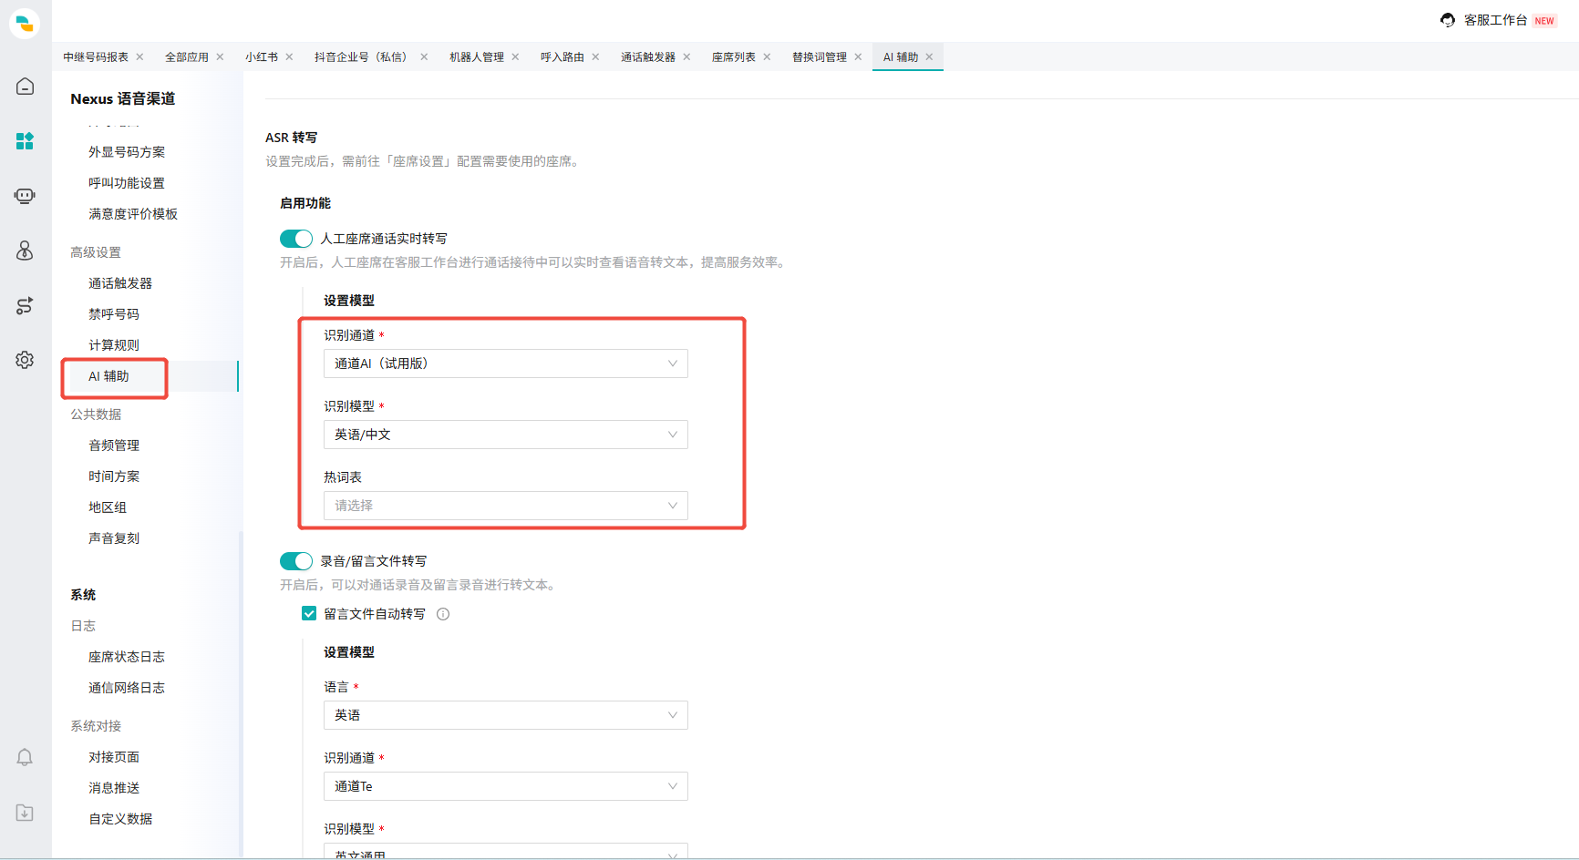This screenshot has height=860, width=1579.
Task: Toggle 人工座席通话实时转写 switch
Action: pos(296,239)
